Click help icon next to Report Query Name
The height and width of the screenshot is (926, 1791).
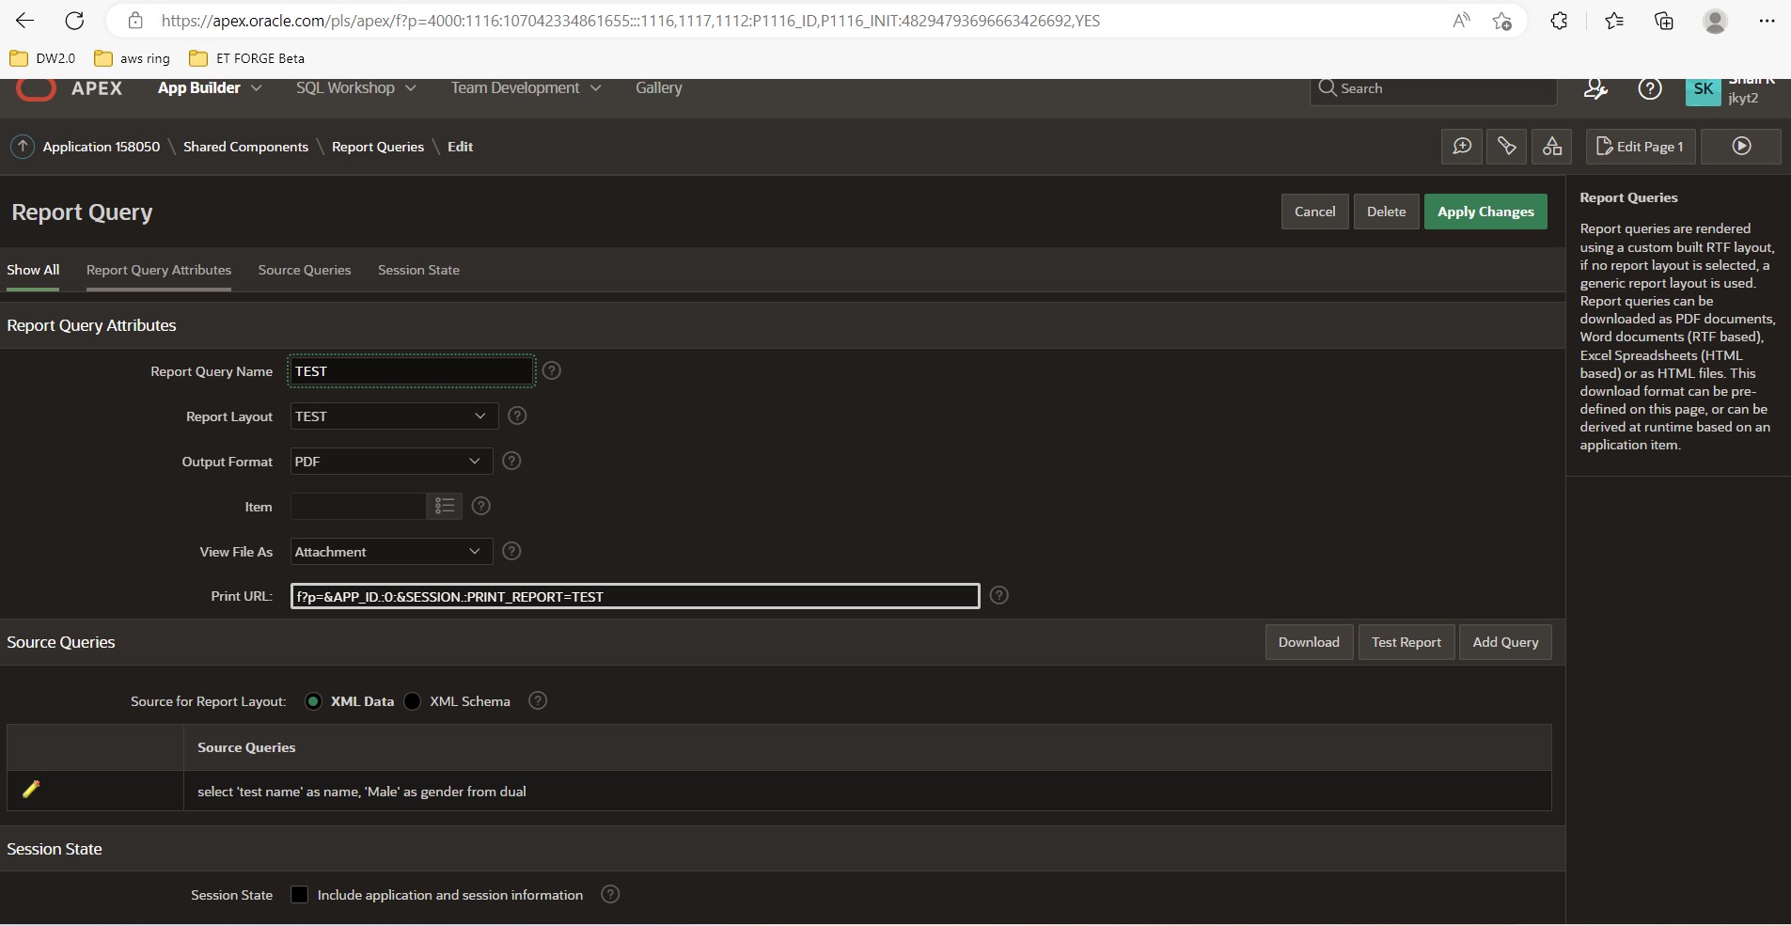click(552, 371)
